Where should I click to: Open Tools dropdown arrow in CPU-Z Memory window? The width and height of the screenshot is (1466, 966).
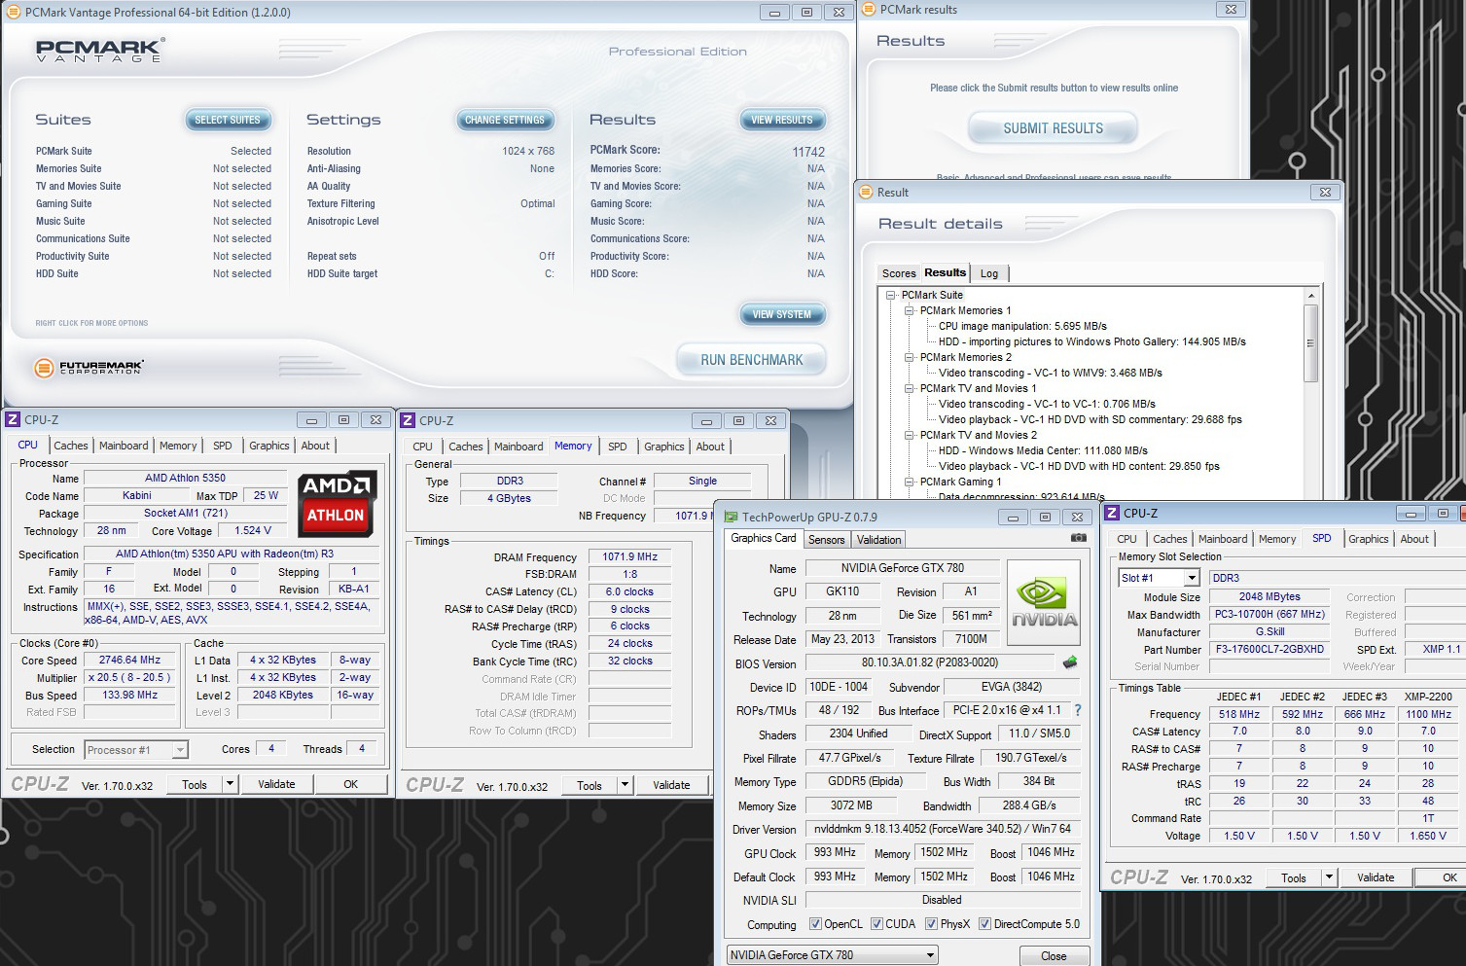(x=625, y=785)
